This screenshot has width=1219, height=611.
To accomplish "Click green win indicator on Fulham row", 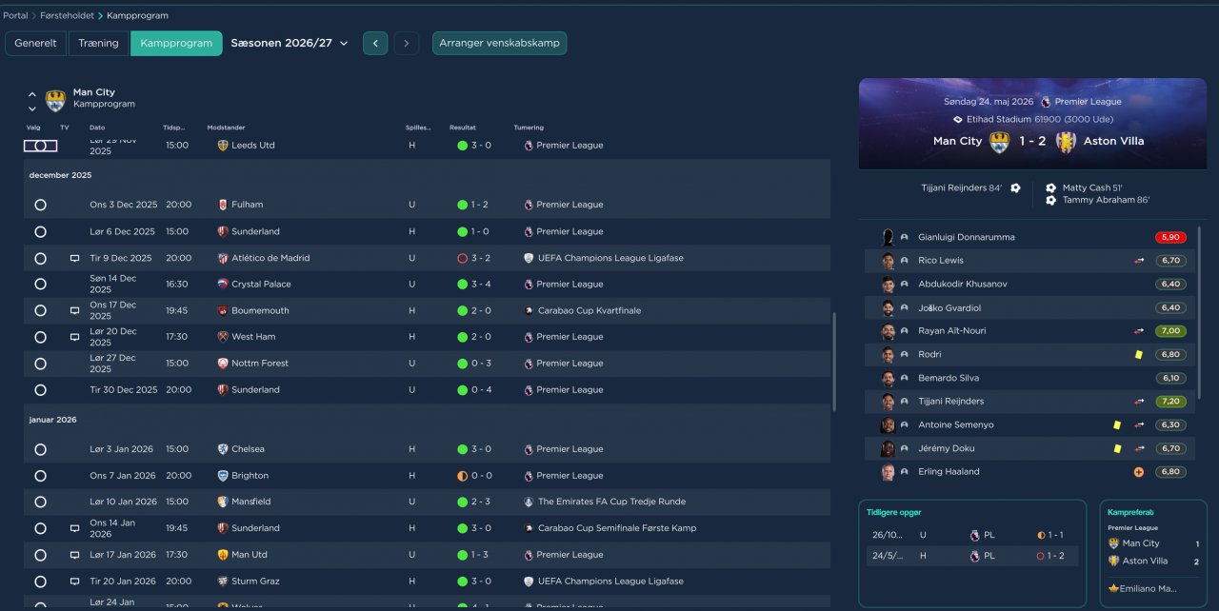I will (x=463, y=205).
